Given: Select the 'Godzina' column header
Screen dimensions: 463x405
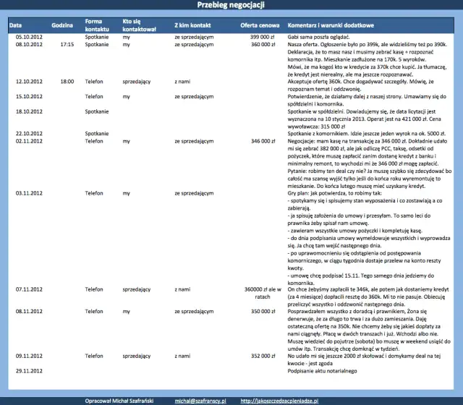Looking at the screenshot, I should coord(62,25).
